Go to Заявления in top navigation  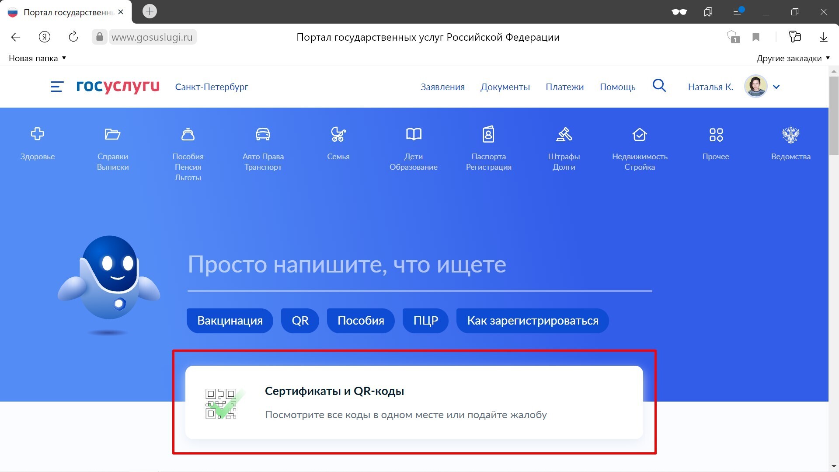[442, 87]
